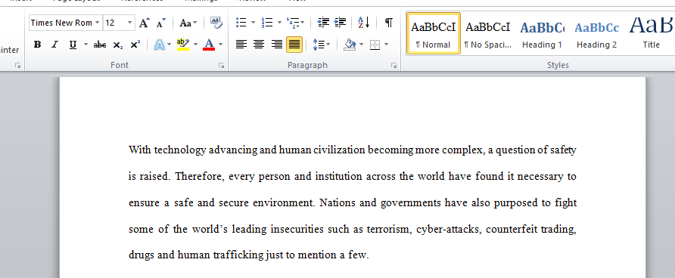Toggle Bold formatting
The image size is (675, 278).
tap(37, 45)
